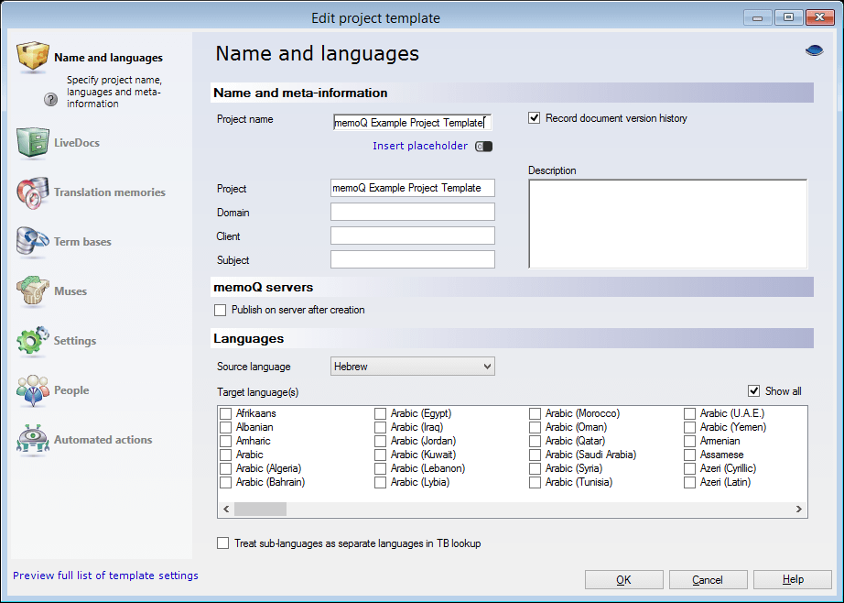
Task: Click the Subject input field
Action: pos(412,259)
